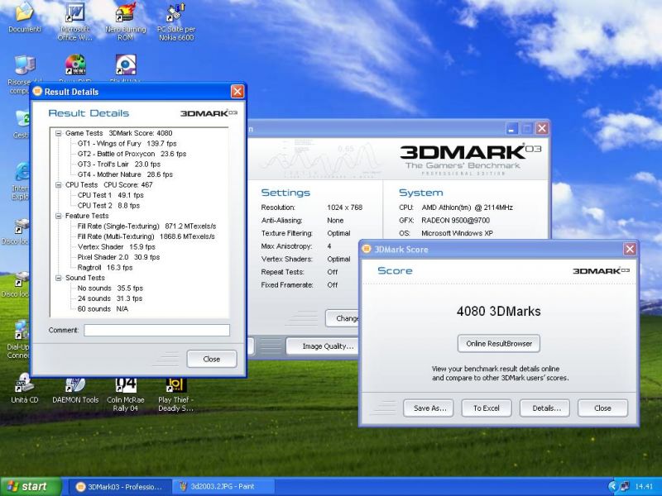This screenshot has width=662, height=496.
Task: Select CPU Test 1 result row
Action: click(111, 195)
